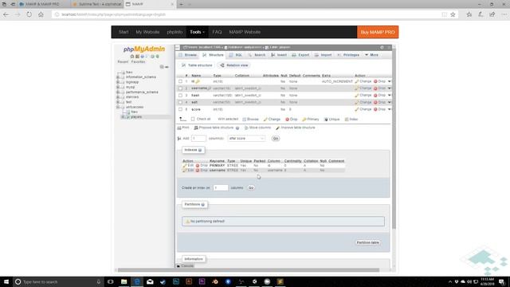
Task: Tick the checkbox for the id column
Action: pos(181,81)
